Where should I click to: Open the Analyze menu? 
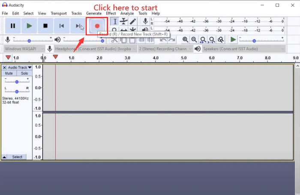[x=127, y=13]
